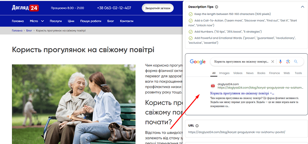This screenshot has width=308, height=144.
Task: Click the check icon for Add Numbers tip
Action: coord(190,32)
